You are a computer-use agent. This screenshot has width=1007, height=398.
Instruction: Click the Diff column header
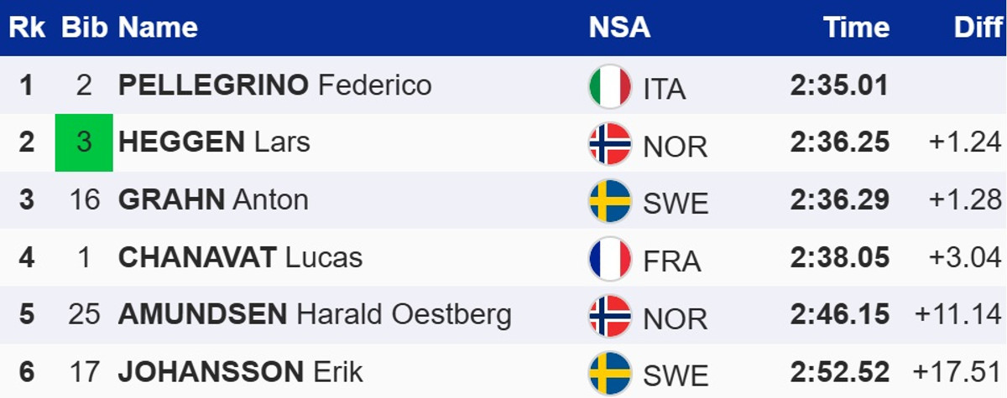pos(978,28)
